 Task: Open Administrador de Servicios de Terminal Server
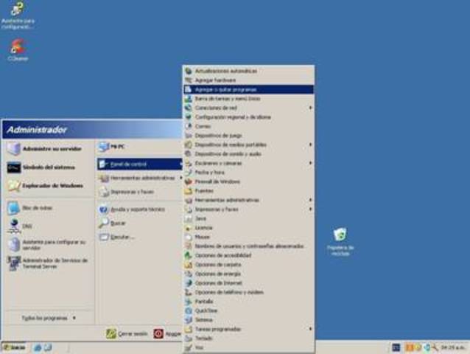[49, 263]
